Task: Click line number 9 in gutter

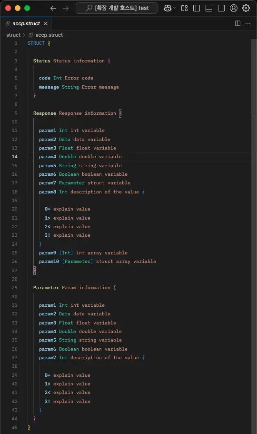Action: (x=16, y=113)
